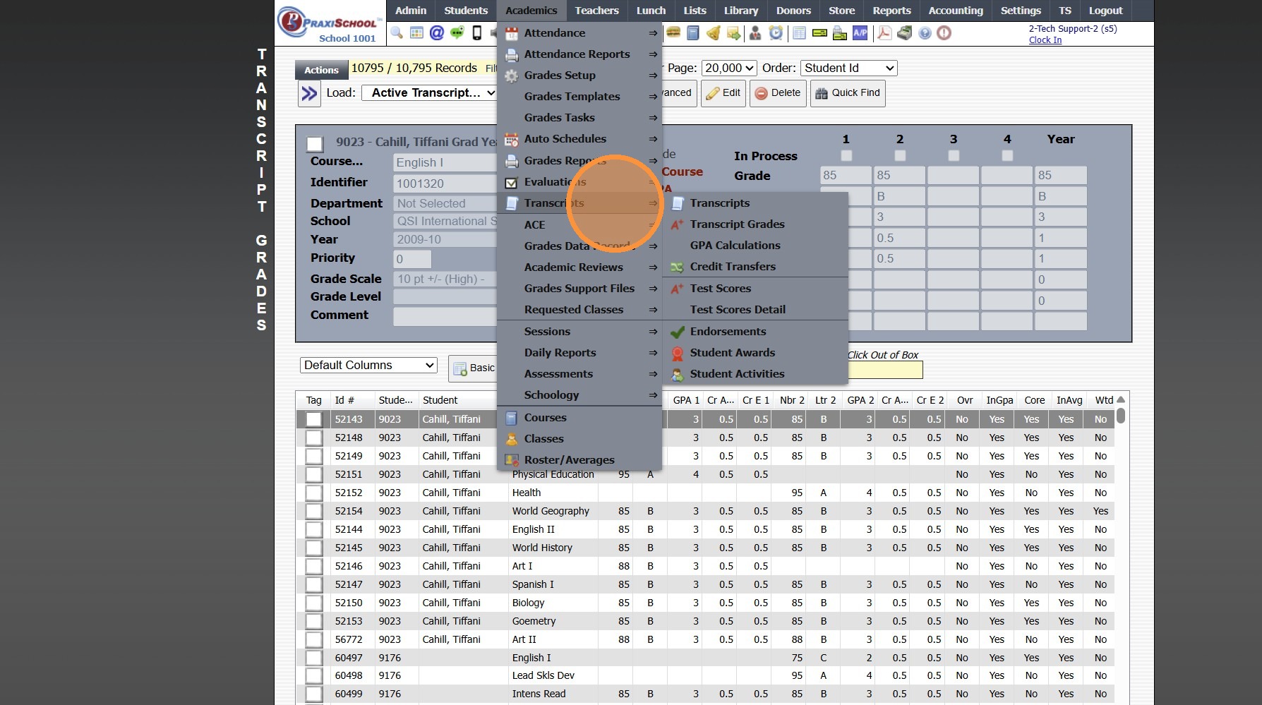
Task: Expand the Academic Reviews submenu arrow
Action: click(653, 267)
